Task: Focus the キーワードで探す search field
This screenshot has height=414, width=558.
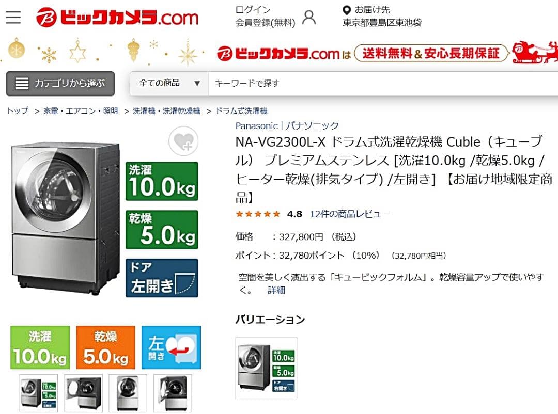Action: pos(383,83)
